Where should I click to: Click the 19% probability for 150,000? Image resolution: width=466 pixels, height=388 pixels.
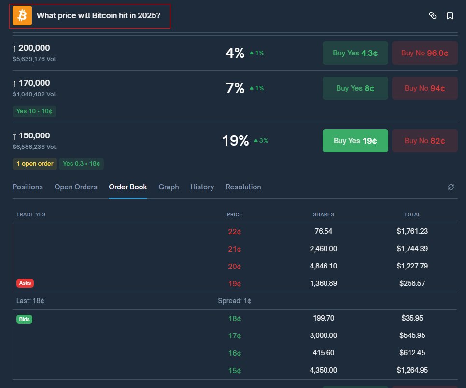(x=235, y=141)
